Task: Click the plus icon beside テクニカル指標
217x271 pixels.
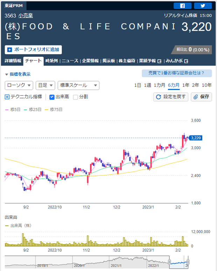Action: [7, 97]
